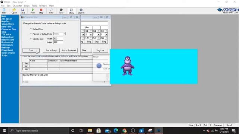
Task: Open Map Text from the side menu
Action: tap(6, 22)
